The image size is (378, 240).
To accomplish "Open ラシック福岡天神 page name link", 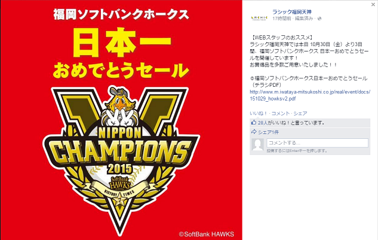I will tap(291, 11).
